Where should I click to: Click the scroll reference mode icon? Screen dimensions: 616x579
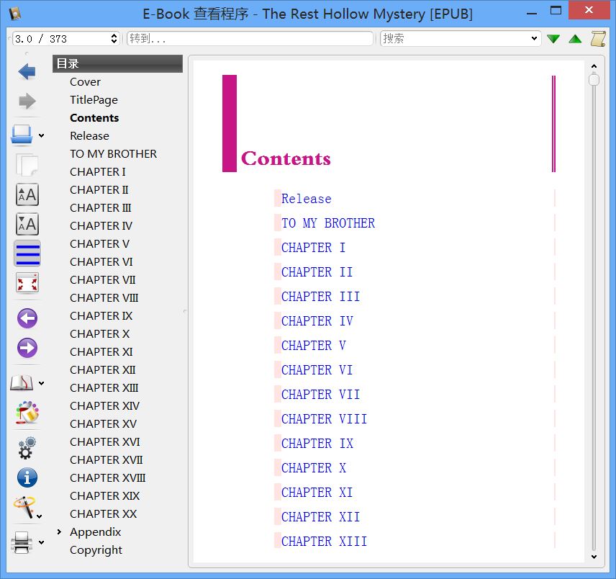click(x=598, y=38)
